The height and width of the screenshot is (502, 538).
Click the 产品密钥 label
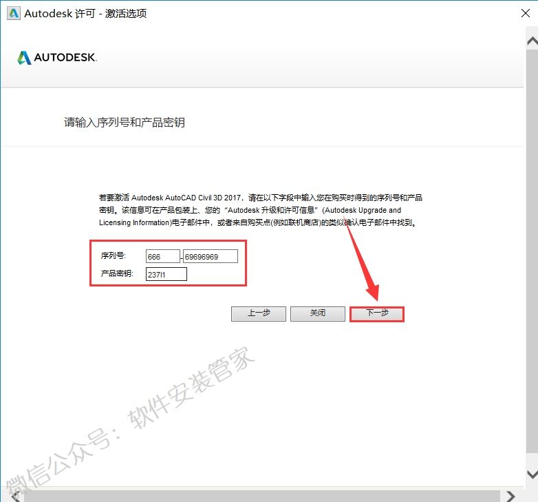[x=117, y=274]
